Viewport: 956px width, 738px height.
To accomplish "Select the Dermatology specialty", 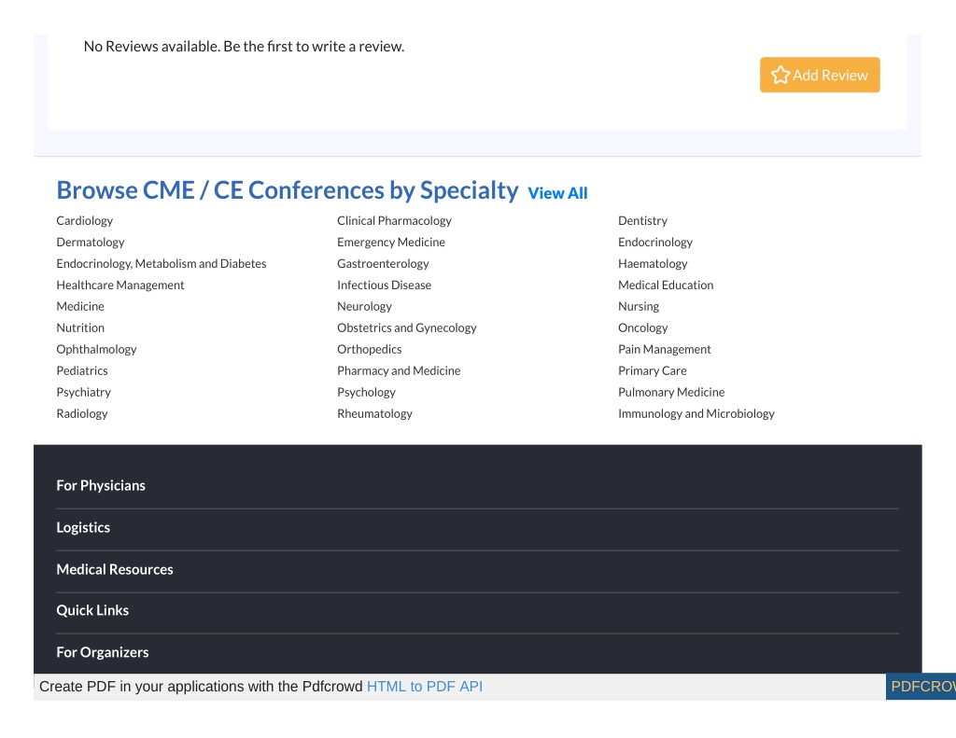I will coord(91,242).
